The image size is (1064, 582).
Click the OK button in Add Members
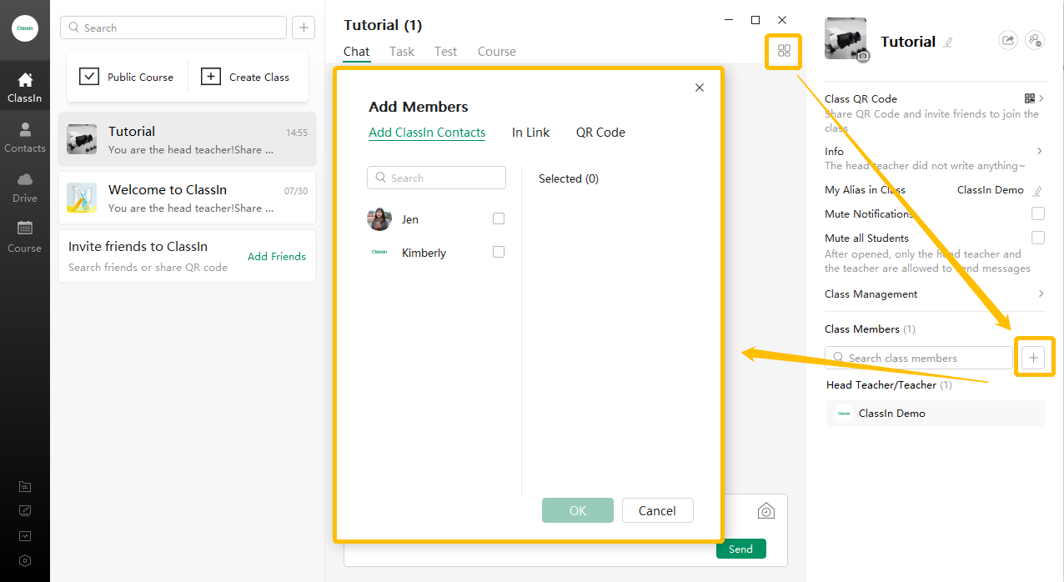578,510
